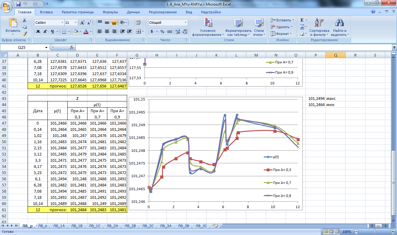Open Сортировка и фильтр menu
The image size is (397, 235).
pos(319,27)
